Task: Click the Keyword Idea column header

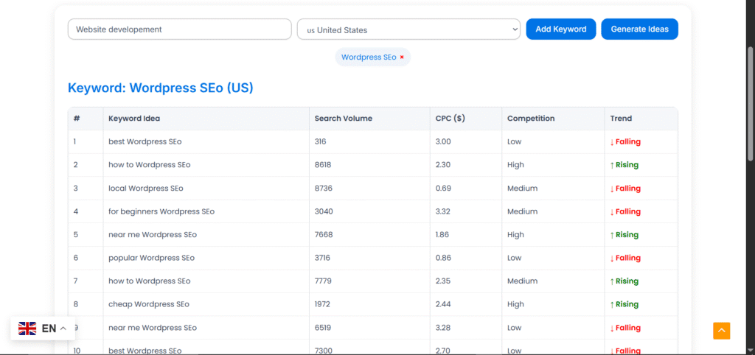Action: click(134, 119)
